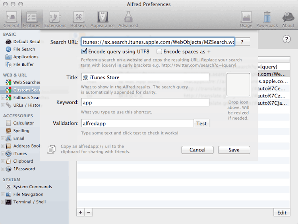The height and width of the screenshot is (224, 298).
Task: Select URLs / History in sidebar
Action: pyautogui.click(x=23, y=105)
